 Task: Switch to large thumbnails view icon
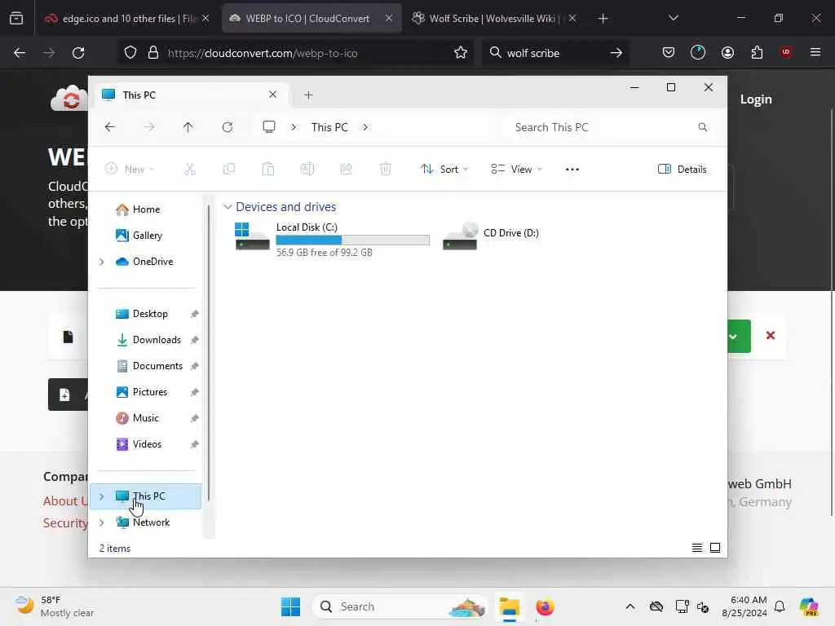(715, 548)
